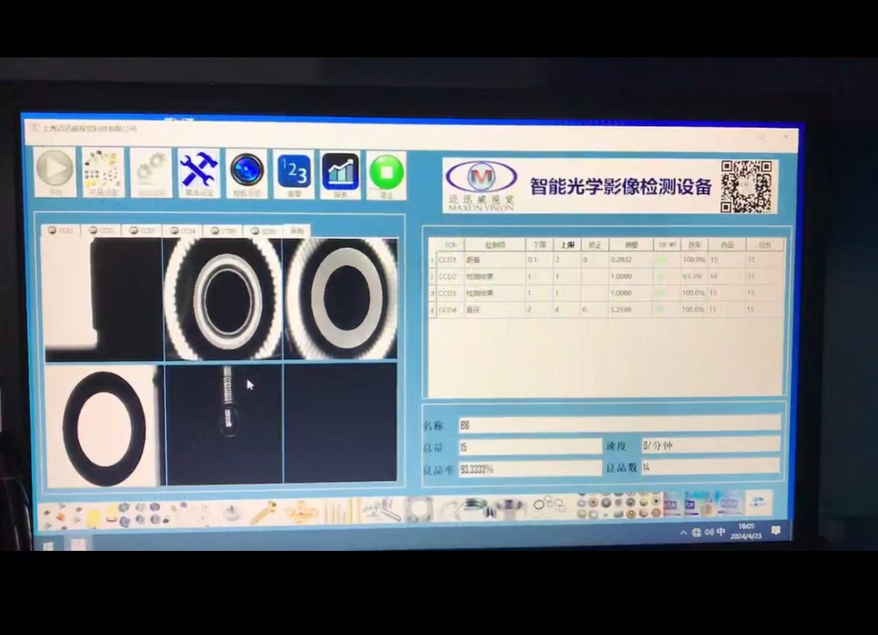Click the gray play Start button
Viewport: 878px width, 635px height.
[55, 173]
